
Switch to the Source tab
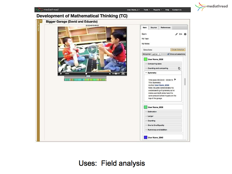(x=154, y=28)
